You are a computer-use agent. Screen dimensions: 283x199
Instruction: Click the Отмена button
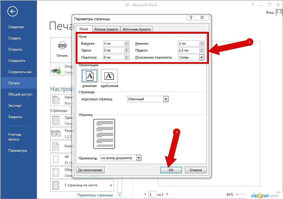pyautogui.click(x=196, y=170)
